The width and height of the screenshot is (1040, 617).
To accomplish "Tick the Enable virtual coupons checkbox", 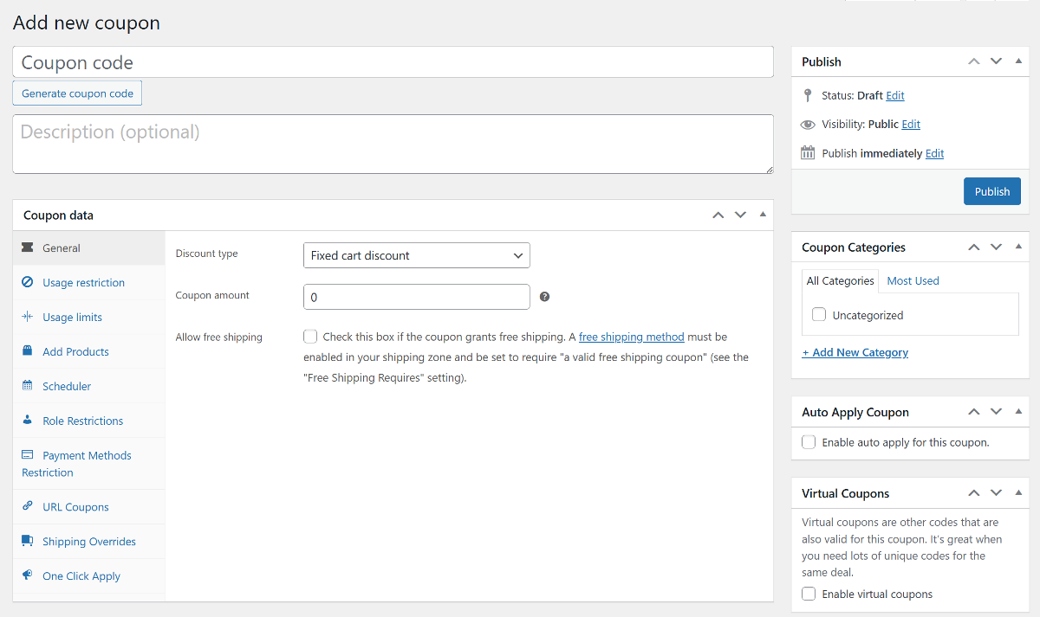I will pyautogui.click(x=809, y=595).
